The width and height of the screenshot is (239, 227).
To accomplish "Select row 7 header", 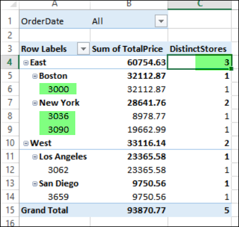I will [10, 103].
